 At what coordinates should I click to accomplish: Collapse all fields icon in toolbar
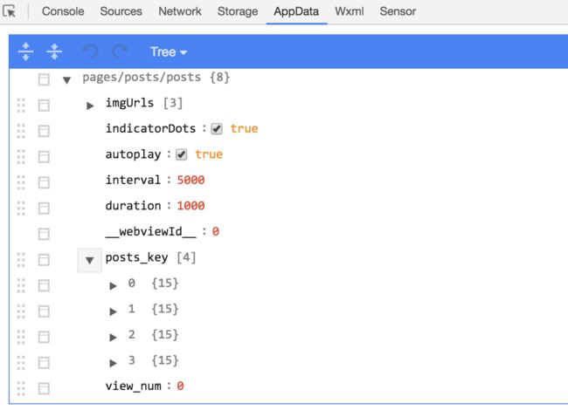[54, 51]
